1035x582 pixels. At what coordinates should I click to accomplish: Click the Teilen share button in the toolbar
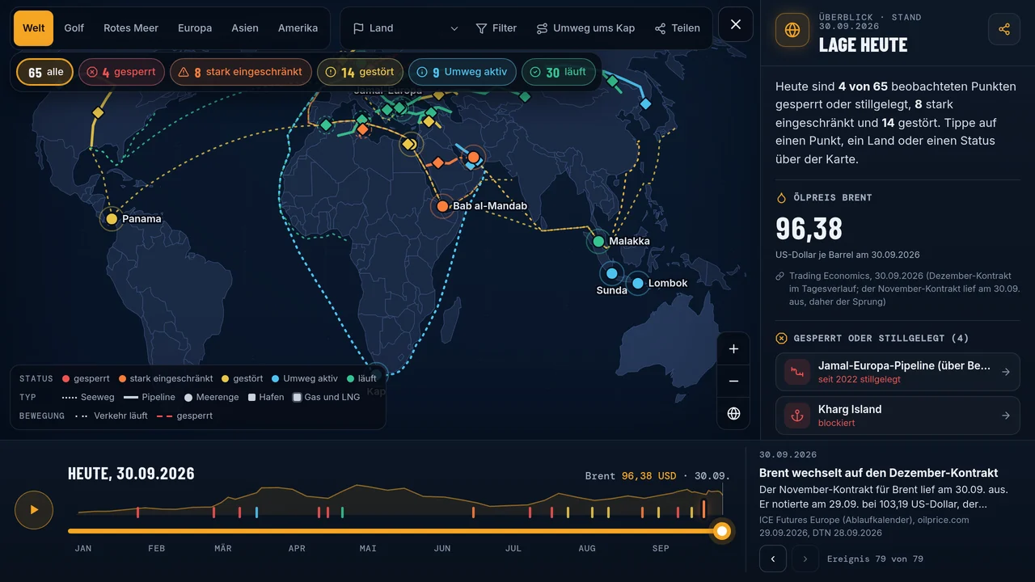(678, 28)
